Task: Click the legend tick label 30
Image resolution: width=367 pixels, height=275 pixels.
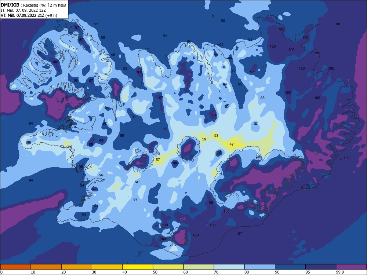Action: pyautogui.click(x=94, y=272)
